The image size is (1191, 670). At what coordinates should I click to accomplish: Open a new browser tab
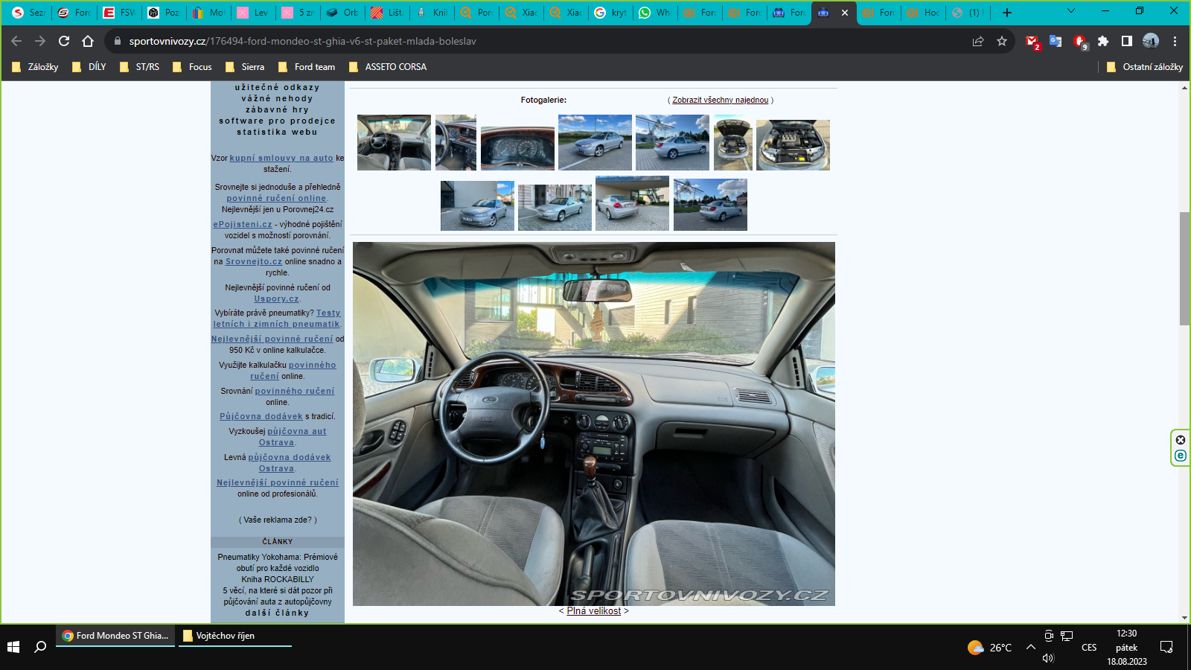pyautogui.click(x=1007, y=13)
